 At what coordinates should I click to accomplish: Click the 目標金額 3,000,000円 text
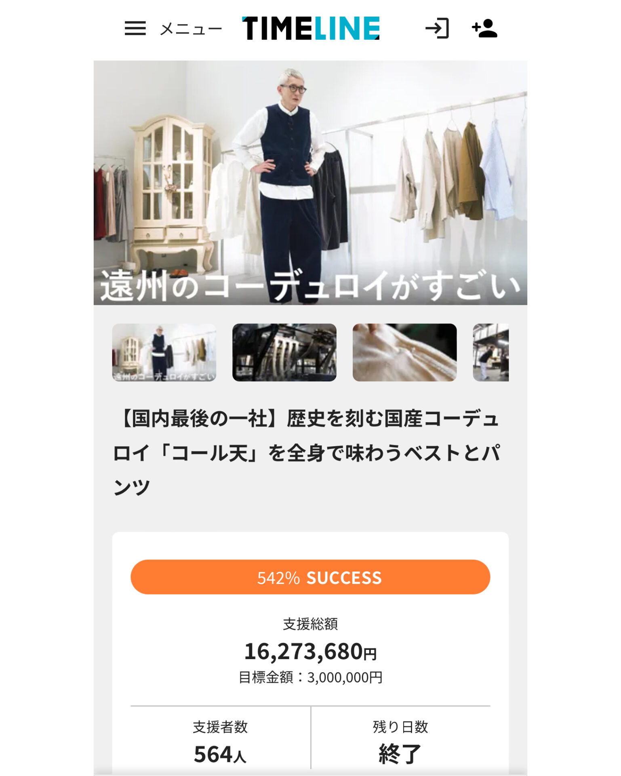point(310,677)
